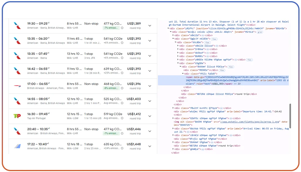This screenshot has height=172, width=301.
Task: Click the British Airways logo on the 17:00 flight
Action: pyautogui.click(x=17, y=86)
